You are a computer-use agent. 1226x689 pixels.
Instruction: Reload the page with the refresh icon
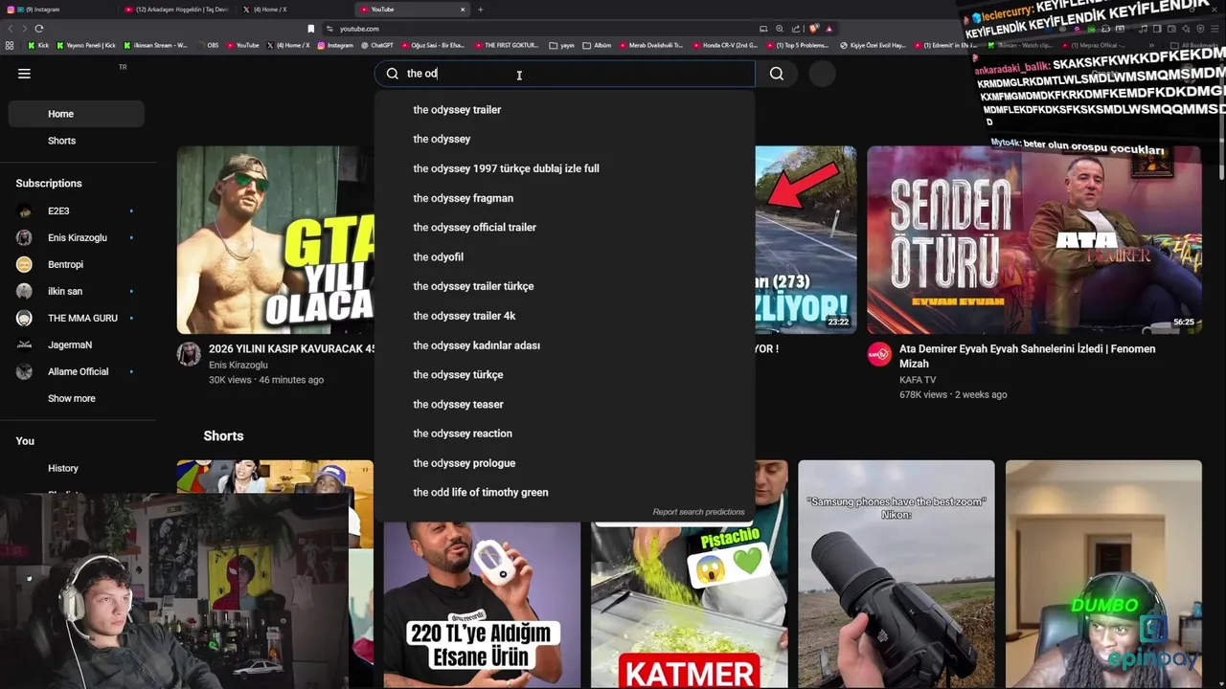pos(39,29)
